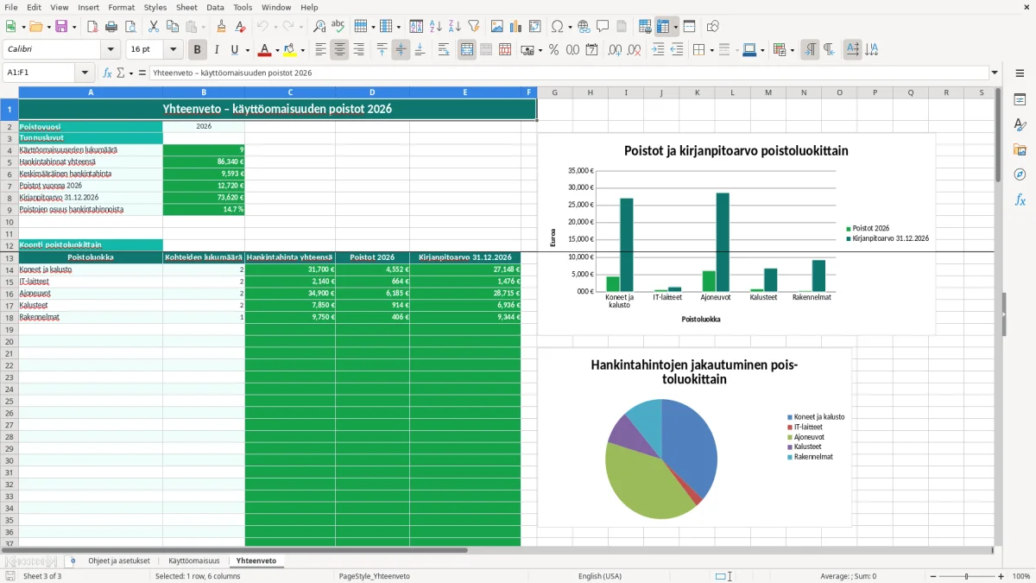Select the Clone Formatting paintbrush
Screen dimensions: 1036x583
[x=222, y=27]
